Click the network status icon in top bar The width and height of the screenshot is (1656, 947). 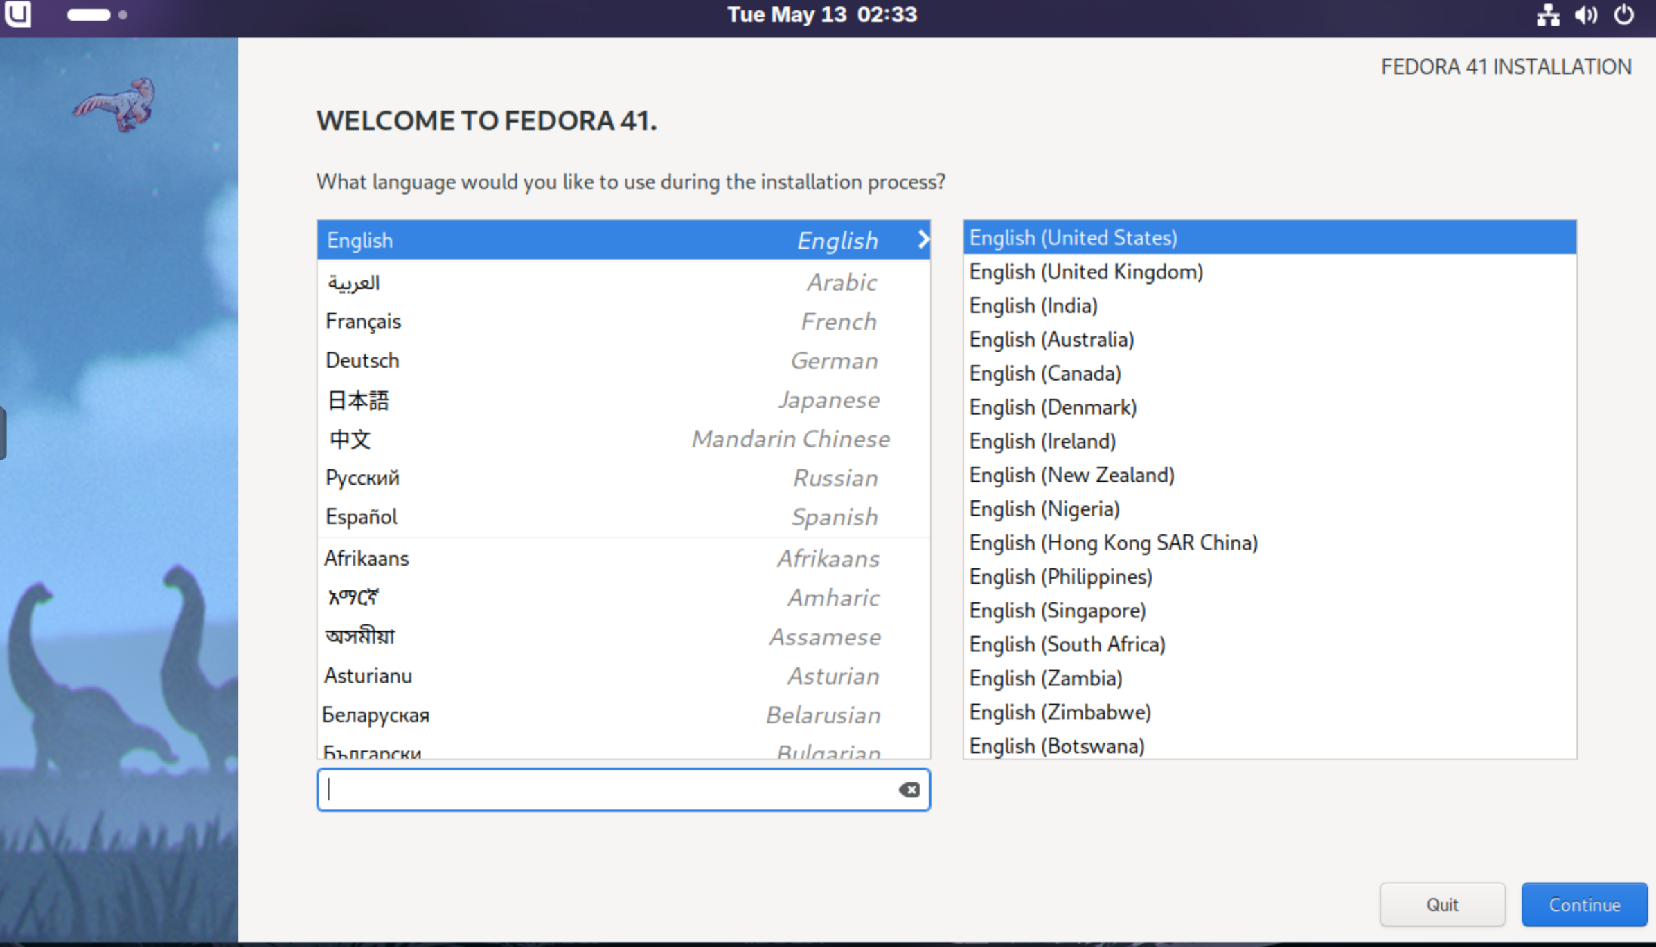1547,15
